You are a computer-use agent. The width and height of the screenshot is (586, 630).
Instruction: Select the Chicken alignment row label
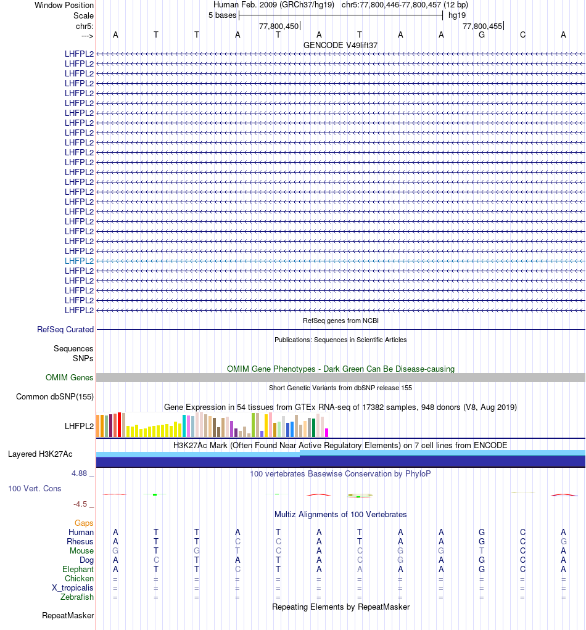(79, 579)
